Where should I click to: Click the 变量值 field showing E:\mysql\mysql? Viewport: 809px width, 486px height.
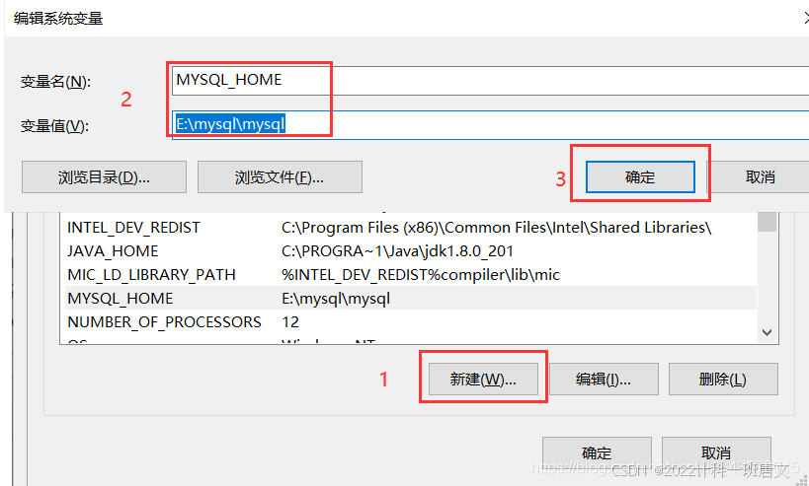[490, 124]
